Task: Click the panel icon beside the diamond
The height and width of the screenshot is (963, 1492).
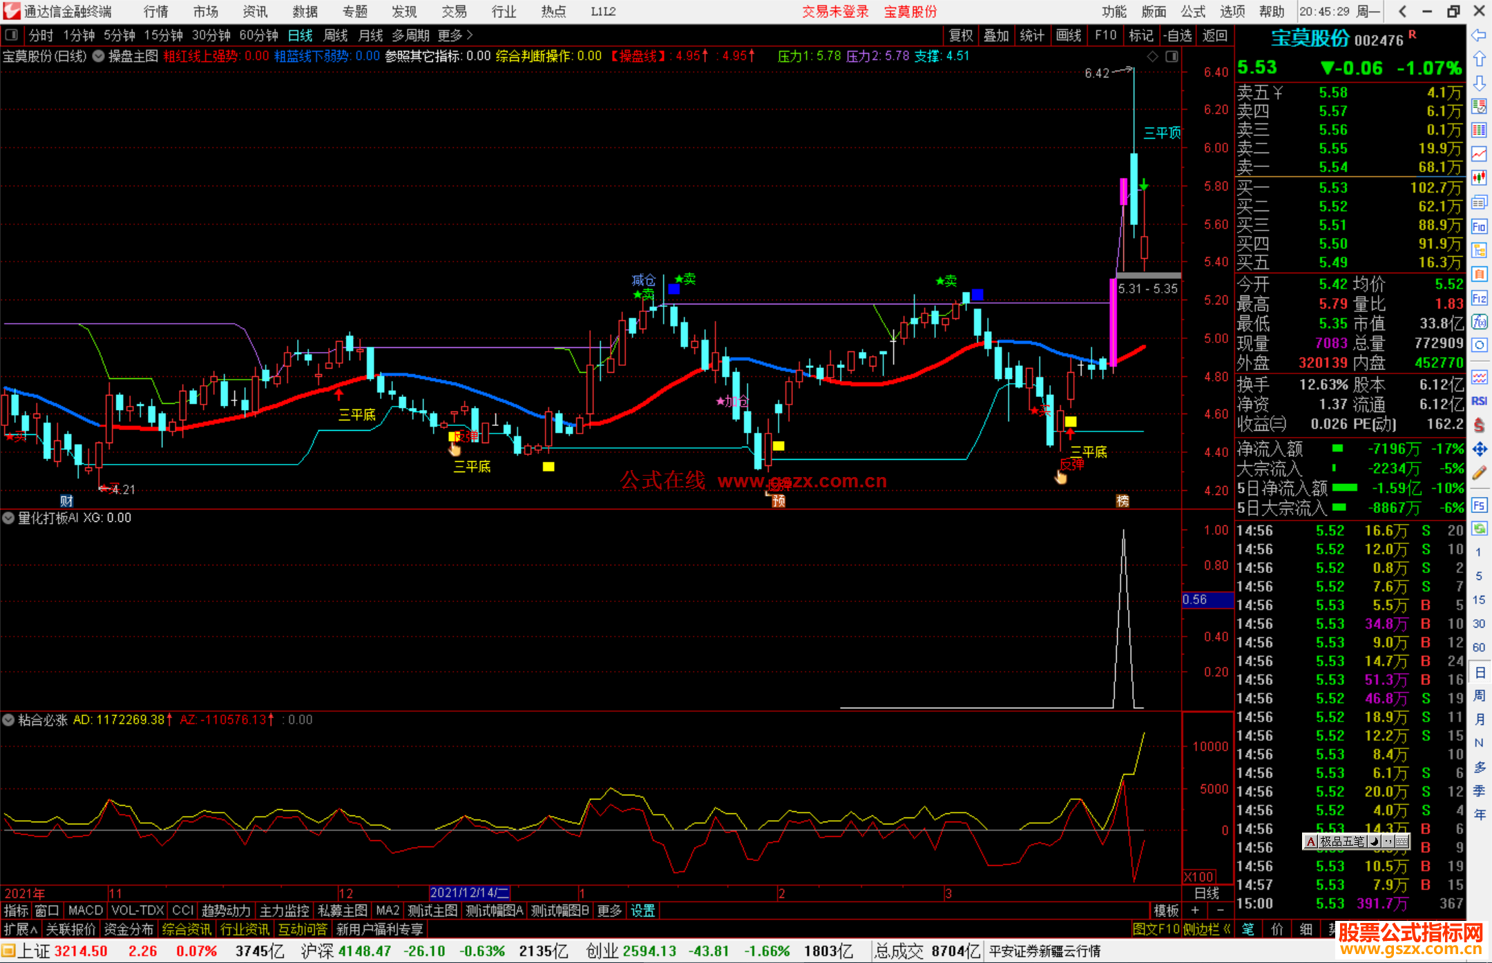Action: pos(1171,57)
